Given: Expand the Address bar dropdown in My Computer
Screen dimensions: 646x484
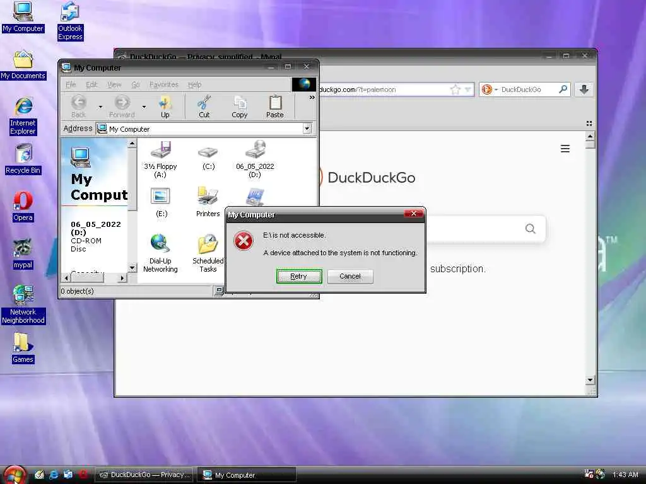Looking at the screenshot, I should 307,129.
